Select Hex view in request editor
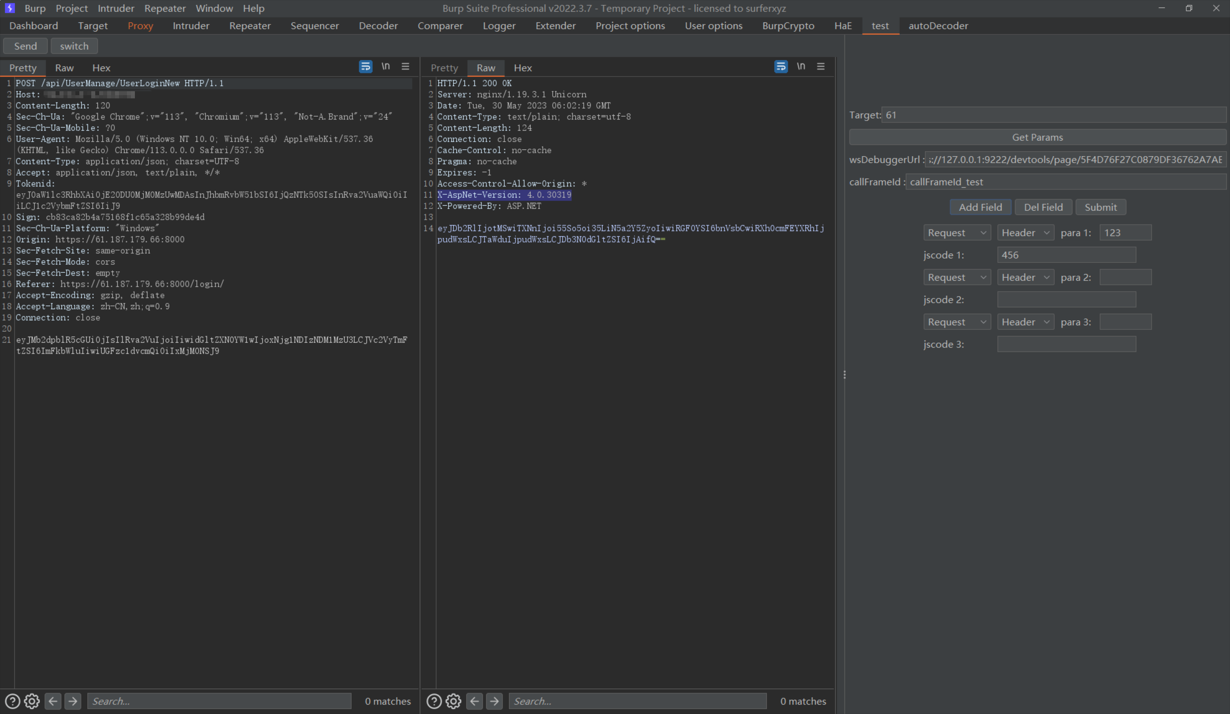1230x714 pixels. coord(101,68)
